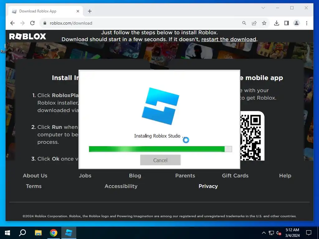
Task: Click the zoom magnifier icon in address bar
Action: [244, 23]
